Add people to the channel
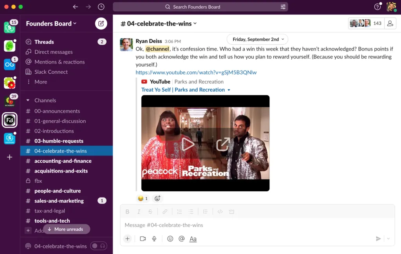Image resolution: width=401 pixels, height=254 pixels. click(390, 24)
